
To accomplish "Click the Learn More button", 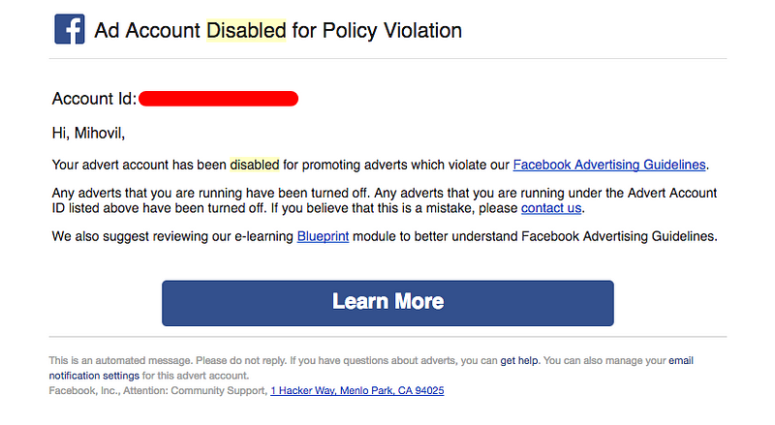I will [387, 303].
